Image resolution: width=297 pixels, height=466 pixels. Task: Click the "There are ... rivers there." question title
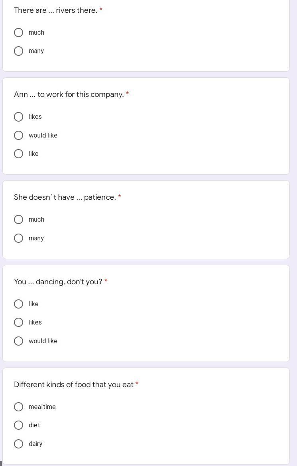point(56,10)
